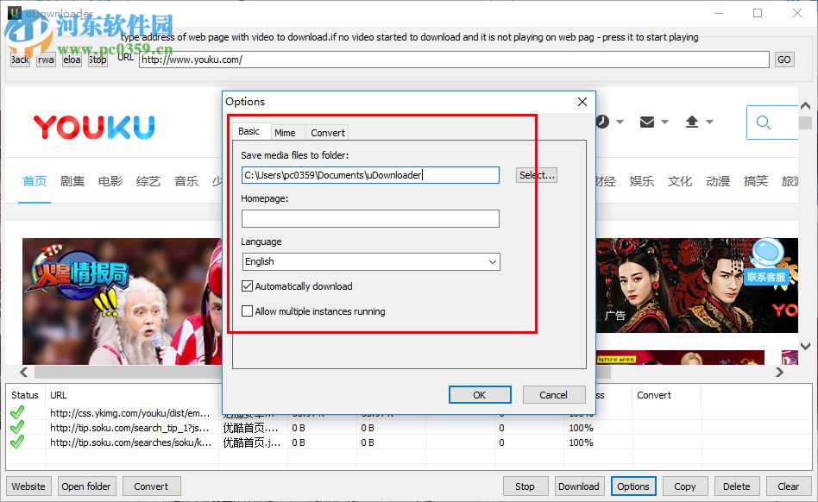The image size is (818, 502).
Task: Switch to the Convert tab in Options
Action: tap(327, 132)
